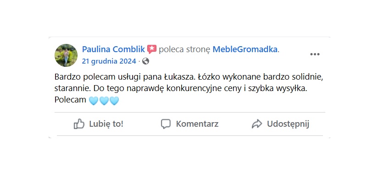Open Paulina Comblik's profile picture
The height and width of the screenshot is (183, 367).
(66, 55)
